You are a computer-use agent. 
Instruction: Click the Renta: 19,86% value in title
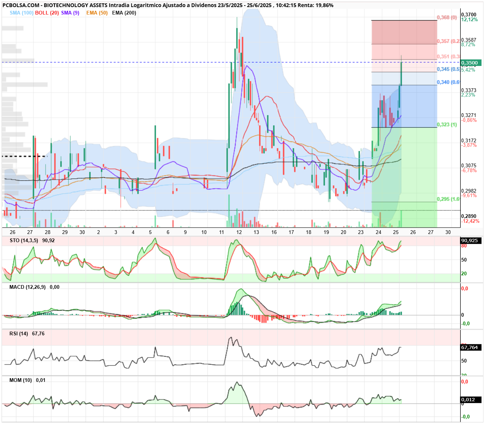pos(315,5)
